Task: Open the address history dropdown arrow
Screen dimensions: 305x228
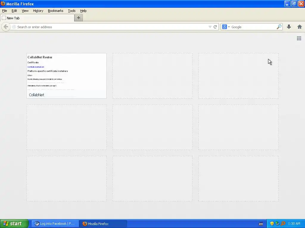Action: coord(210,27)
